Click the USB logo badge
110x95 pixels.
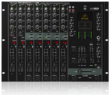point(94,9)
